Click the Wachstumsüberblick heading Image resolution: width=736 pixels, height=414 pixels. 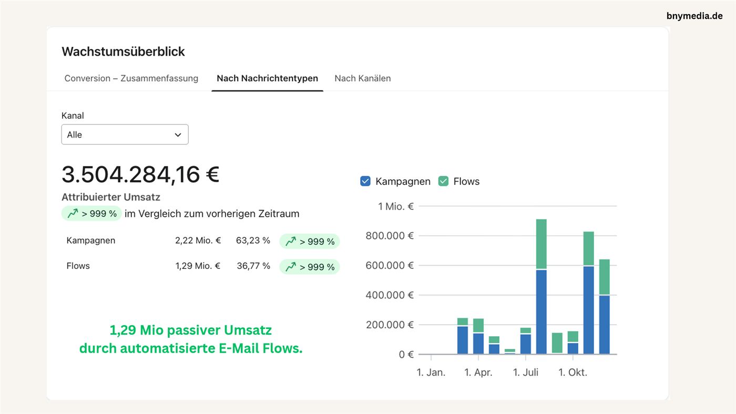tap(124, 51)
